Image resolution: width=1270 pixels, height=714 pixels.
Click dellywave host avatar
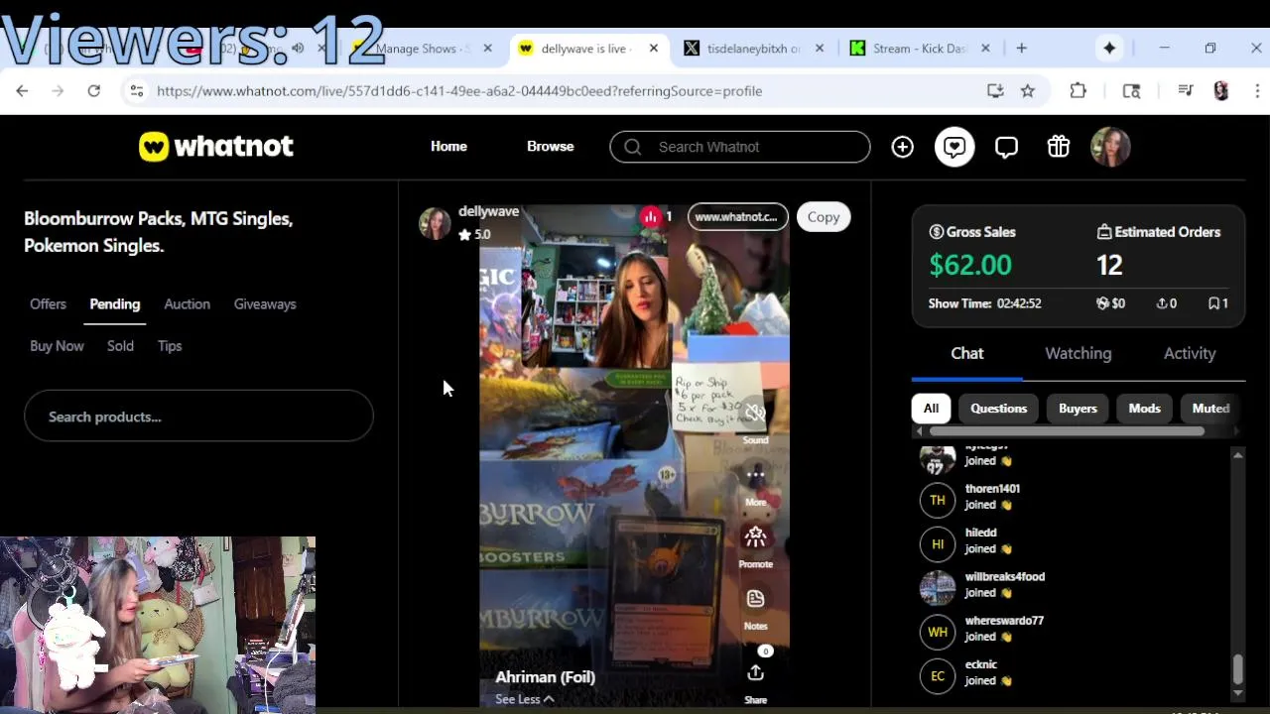coord(435,223)
